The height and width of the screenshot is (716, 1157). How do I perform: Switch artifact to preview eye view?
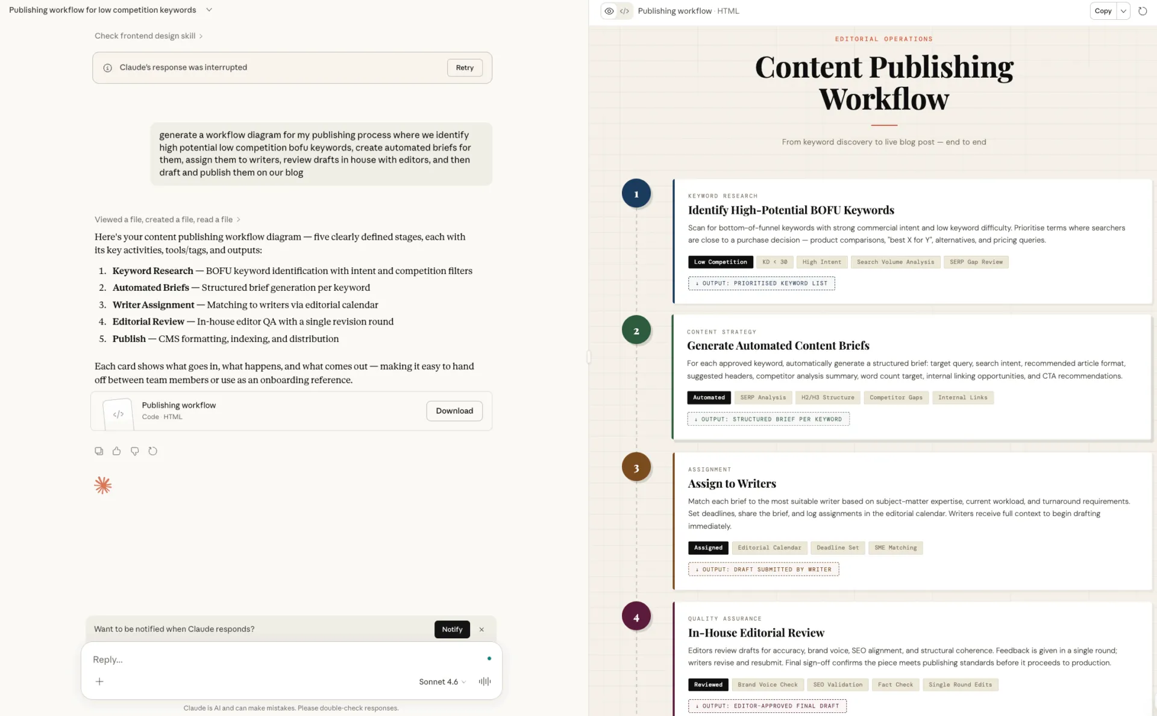tap(609, 11)
